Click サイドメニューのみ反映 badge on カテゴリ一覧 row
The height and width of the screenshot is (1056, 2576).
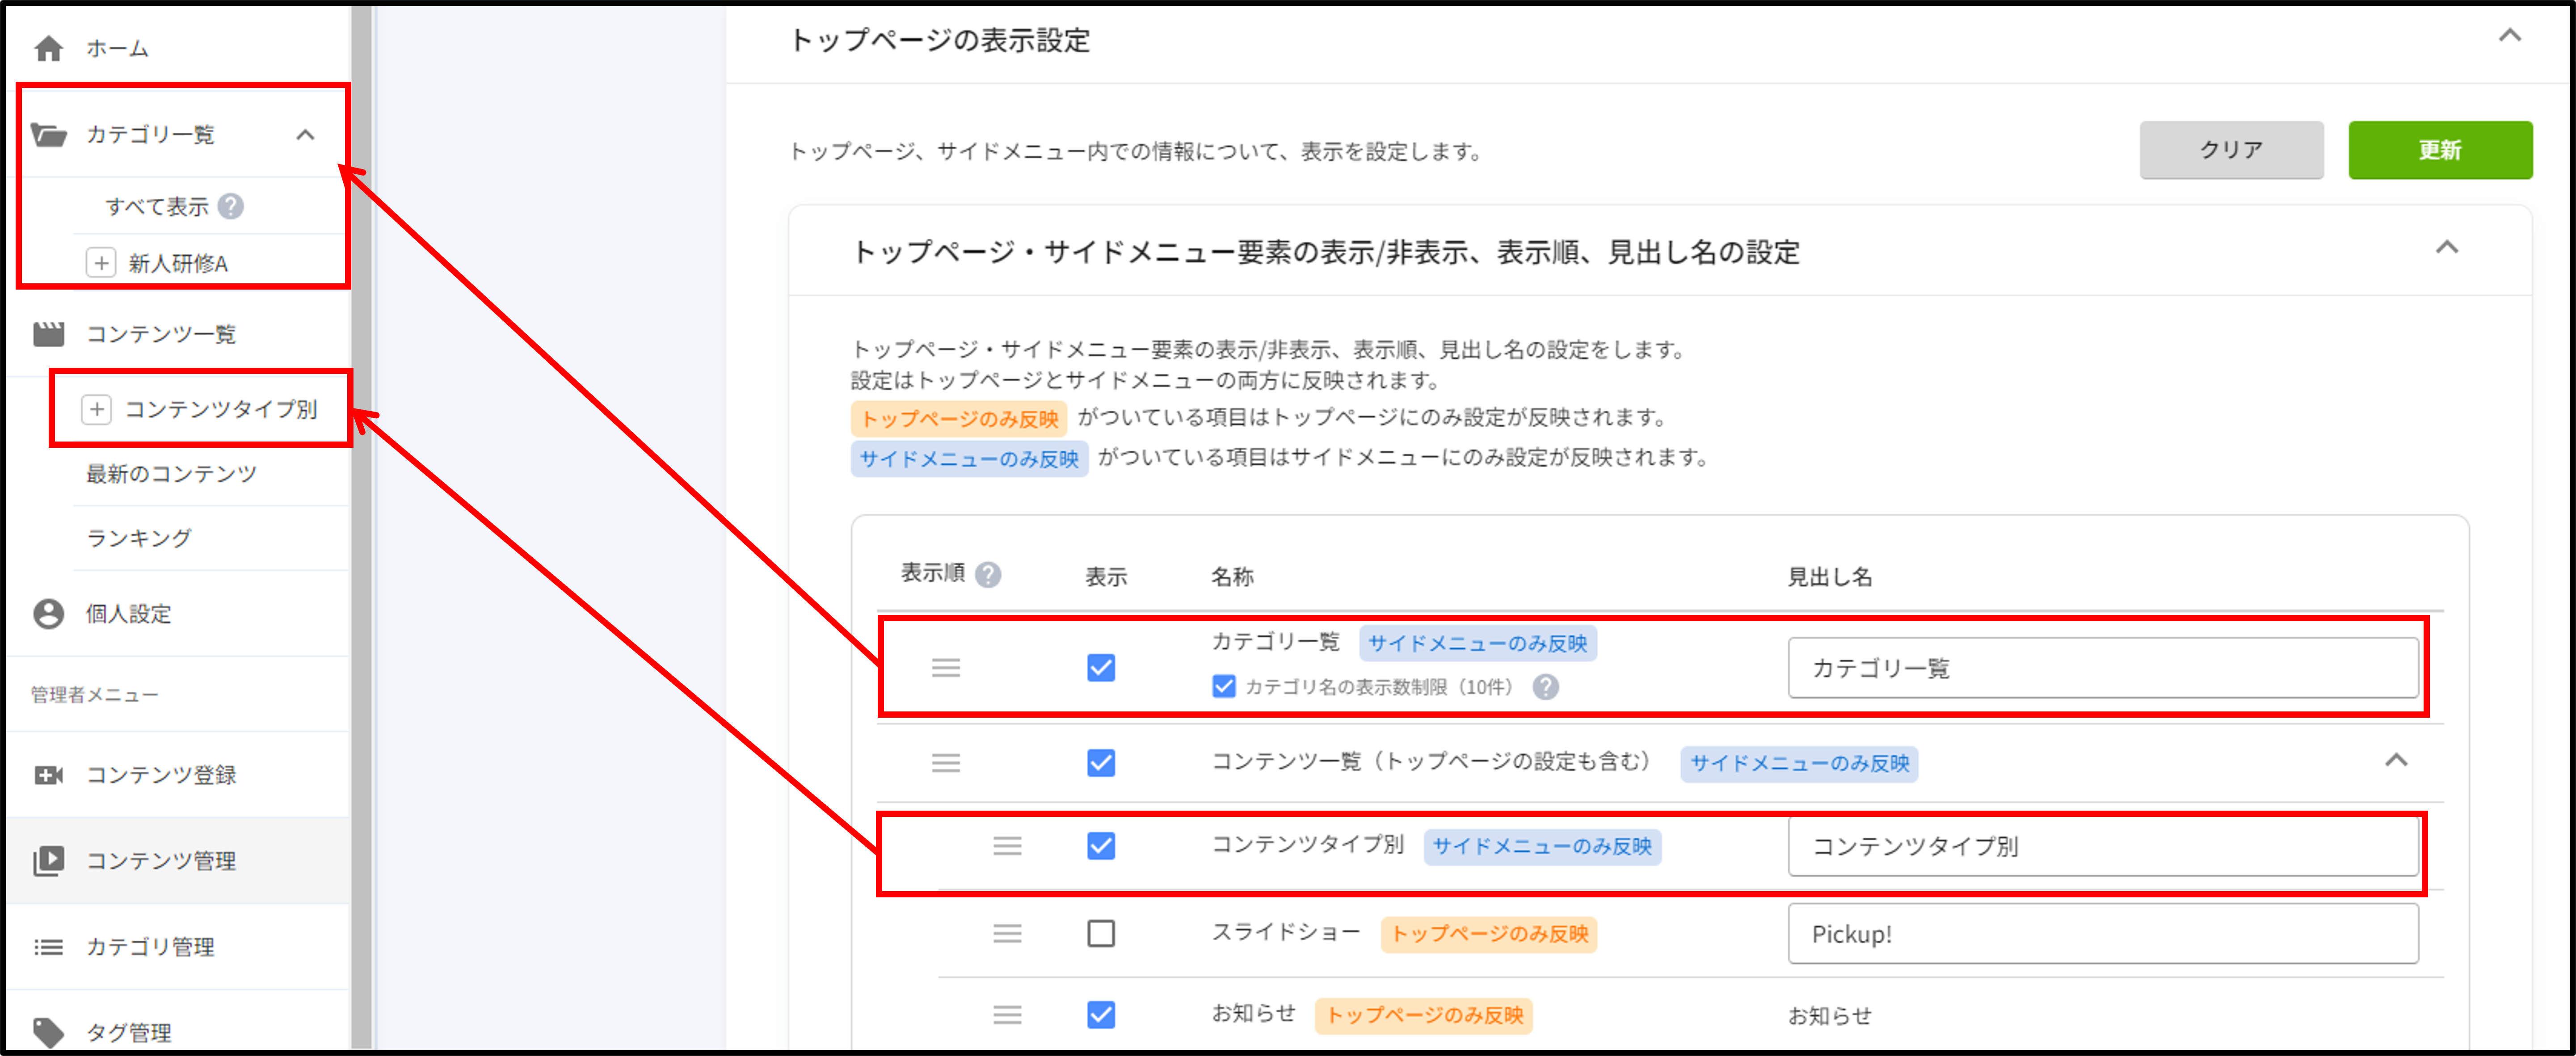(1478, 644)
